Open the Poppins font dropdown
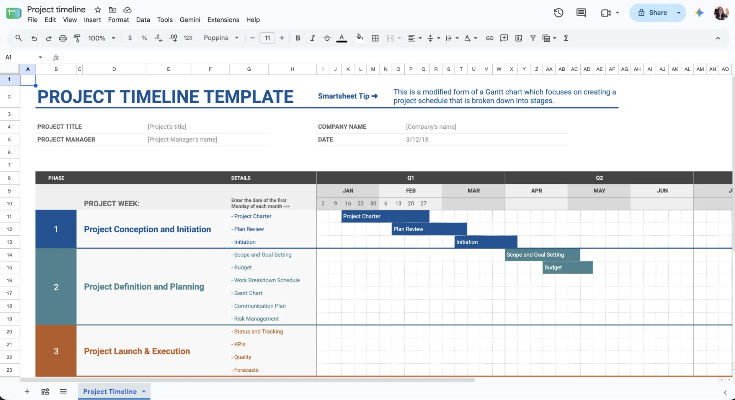The height and width of the screenshot is (400, 735). click(x=221, y=38)
